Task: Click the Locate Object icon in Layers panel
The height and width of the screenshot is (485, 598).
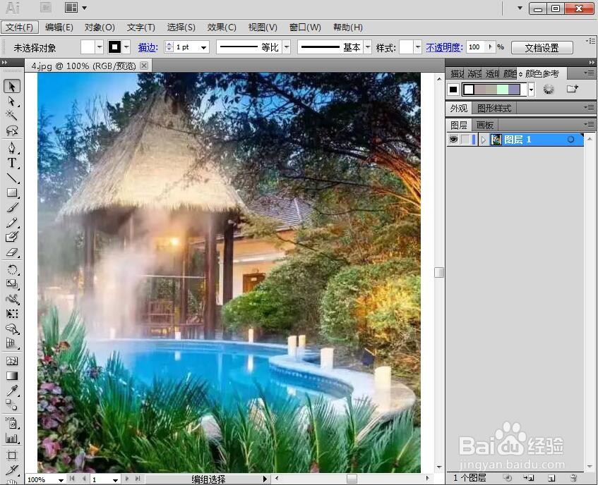Action: click(x=507, y=478)
